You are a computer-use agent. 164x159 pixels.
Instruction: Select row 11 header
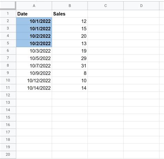click(x=8, y=88)
